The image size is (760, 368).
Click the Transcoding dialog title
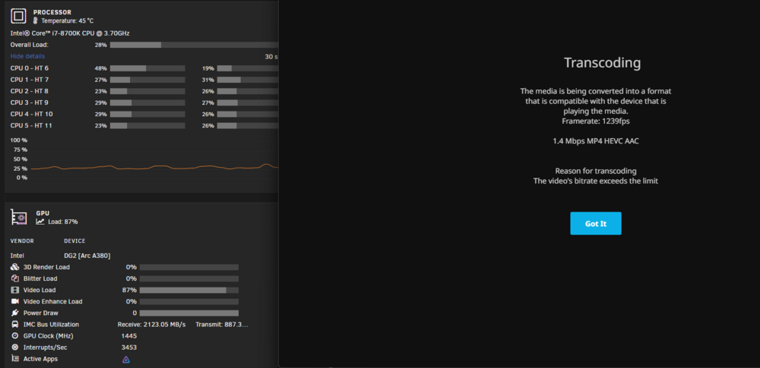tap(603, 62)
